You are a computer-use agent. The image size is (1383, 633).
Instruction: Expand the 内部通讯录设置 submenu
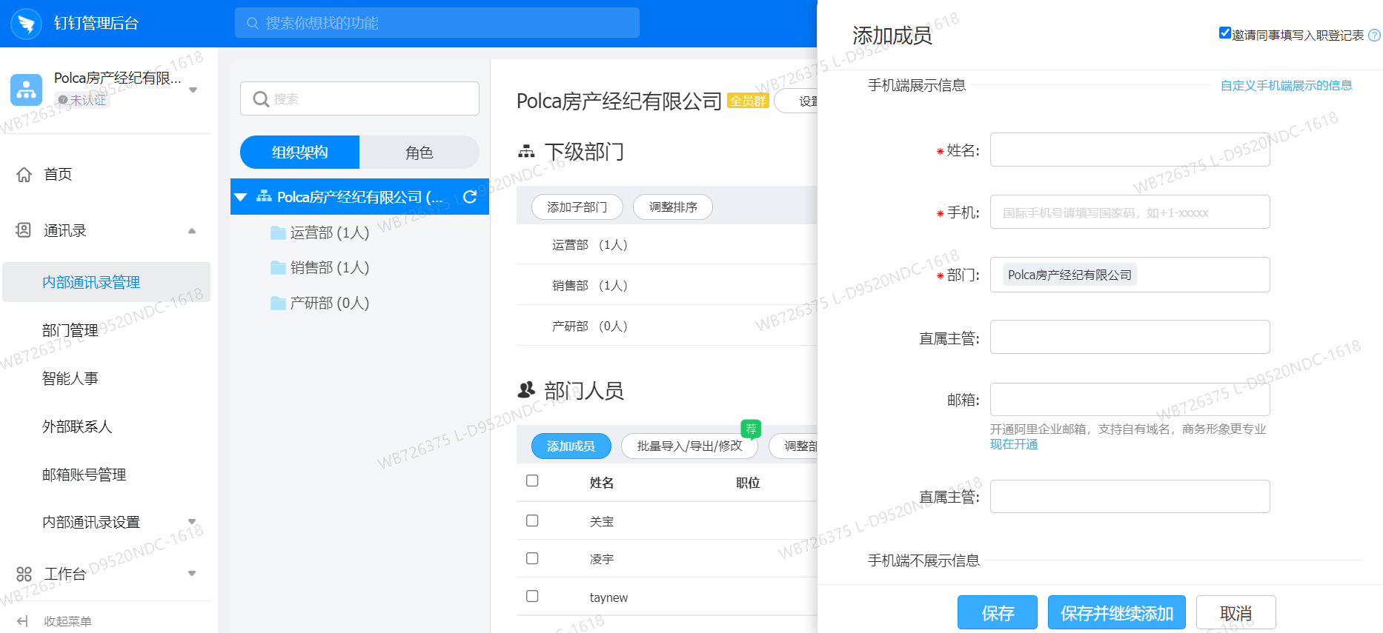(192, 522)
